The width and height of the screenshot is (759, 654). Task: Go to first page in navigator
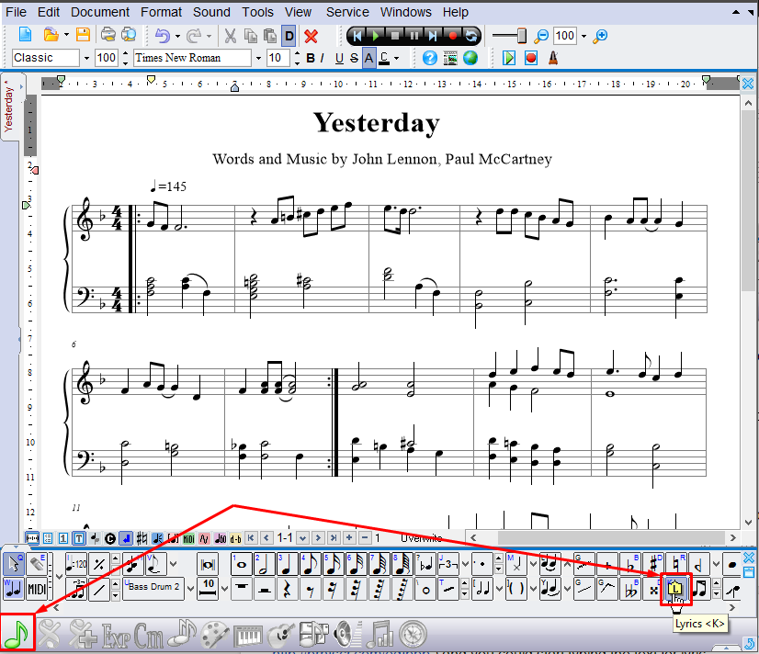tap(251, 538)
